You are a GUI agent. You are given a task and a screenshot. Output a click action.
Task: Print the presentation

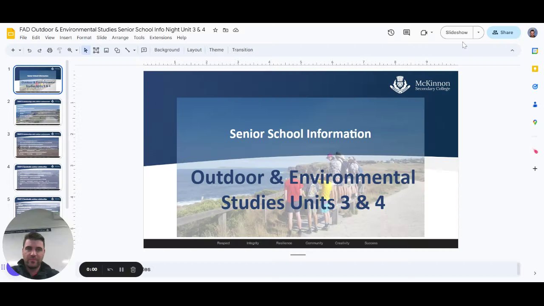pyautogui.click(x=50, y=50)
